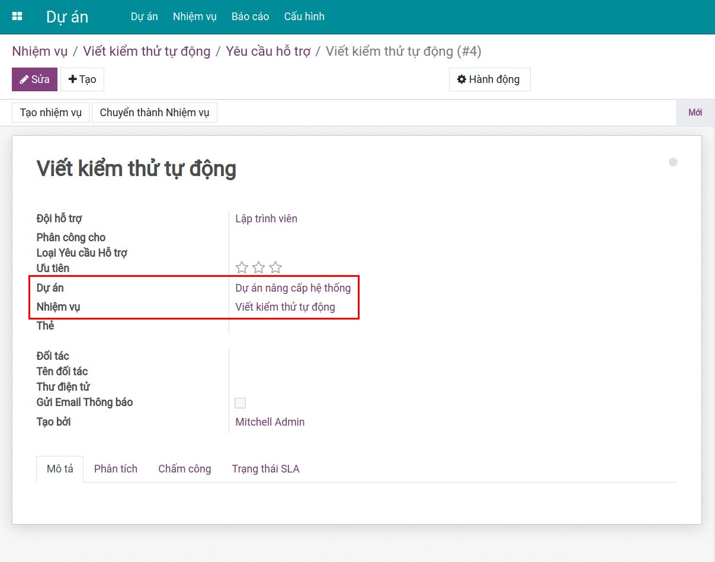Click Chuyển thành Nhiệm vụ button

[x=155, y=113]
